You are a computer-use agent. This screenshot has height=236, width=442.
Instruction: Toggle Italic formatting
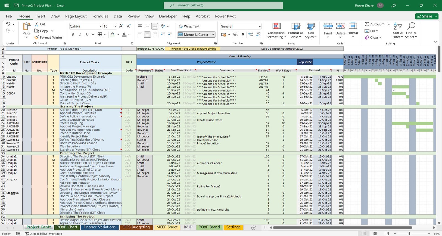click(x=80, y=35)
